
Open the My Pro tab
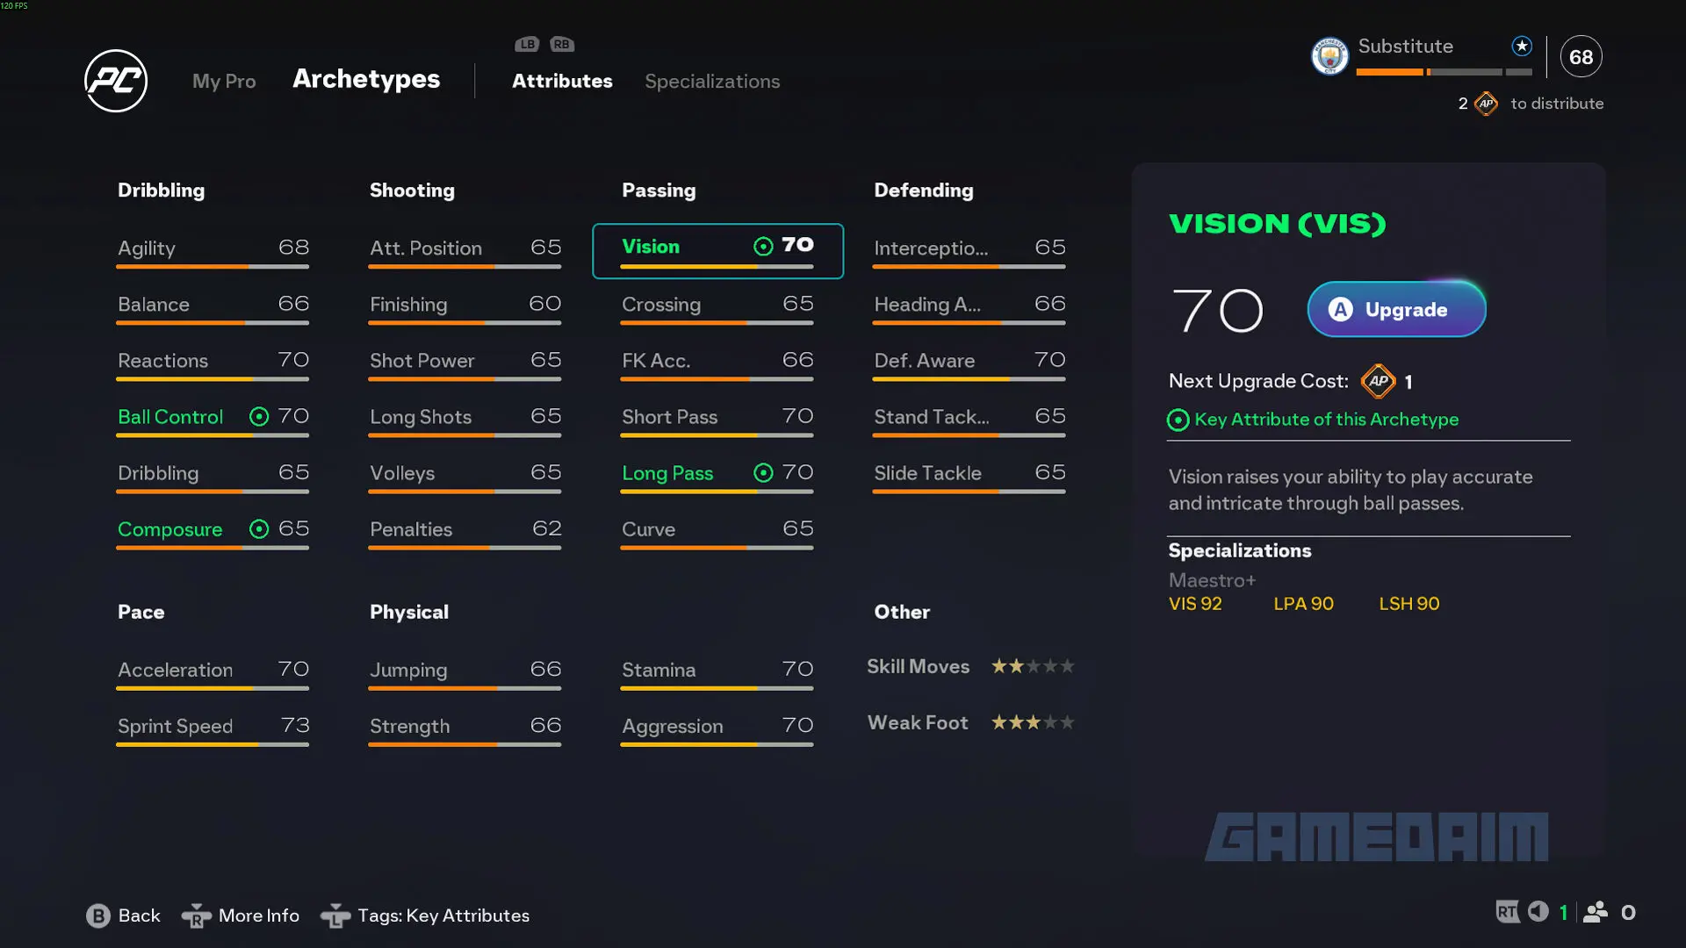pyautogui.click(x=224, y=82)
